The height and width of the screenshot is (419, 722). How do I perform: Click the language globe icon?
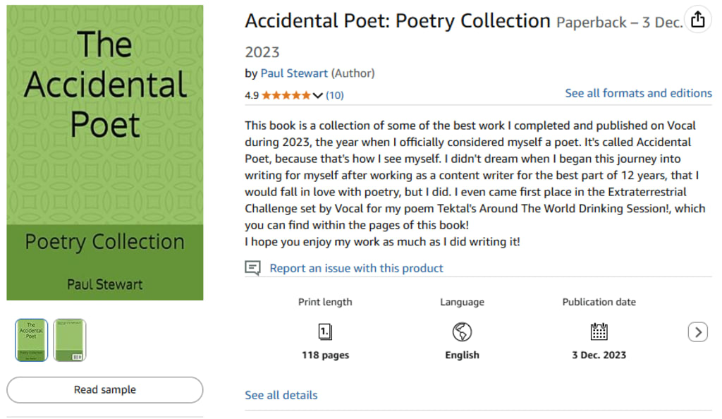tap(462, 332)
